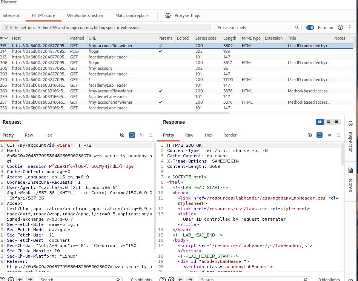Open Proxy settings gear icon
358x281 pixels.
[168, 15]
